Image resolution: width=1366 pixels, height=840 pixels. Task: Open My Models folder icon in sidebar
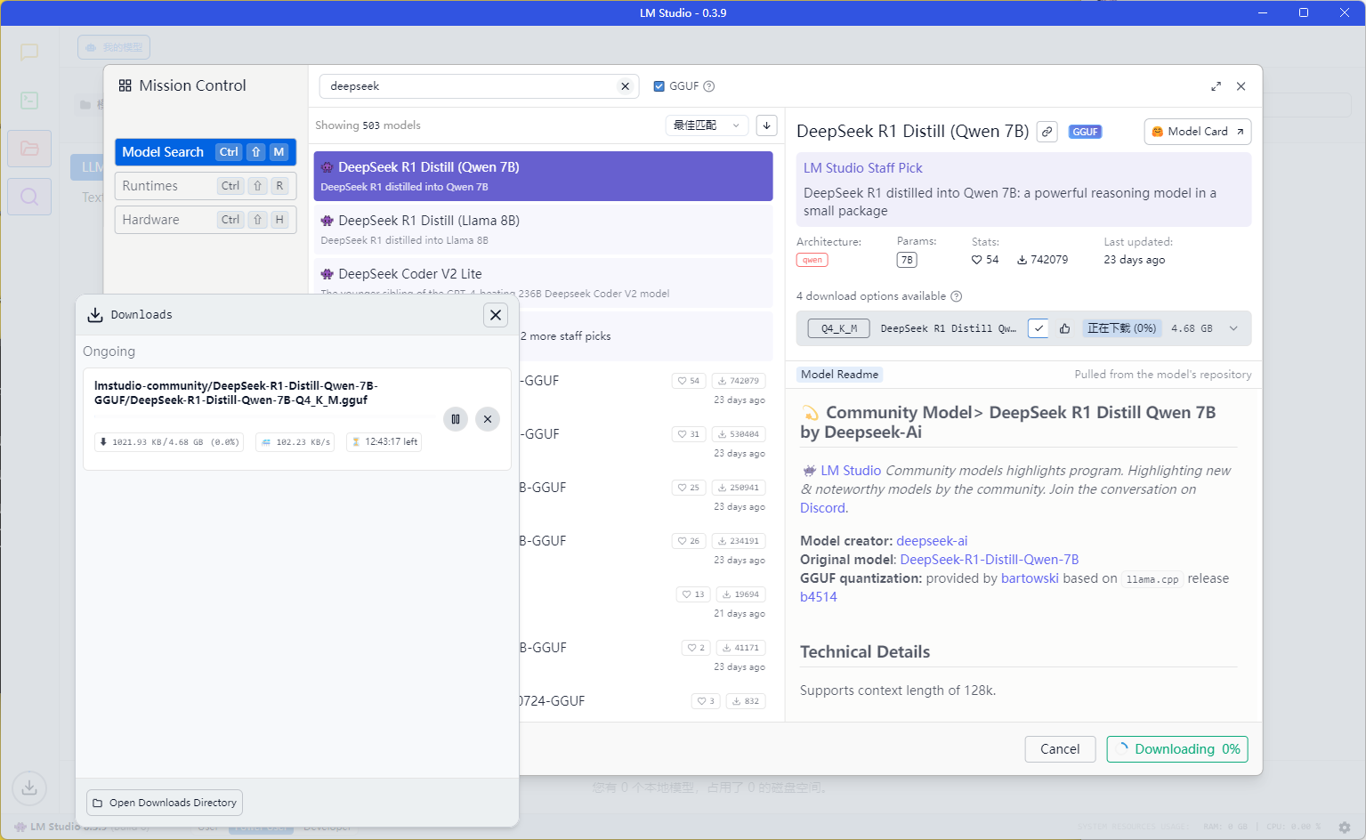[29, 149]
